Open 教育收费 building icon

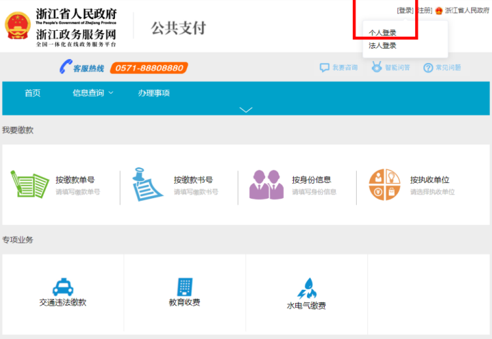click(x=184, y=287)
